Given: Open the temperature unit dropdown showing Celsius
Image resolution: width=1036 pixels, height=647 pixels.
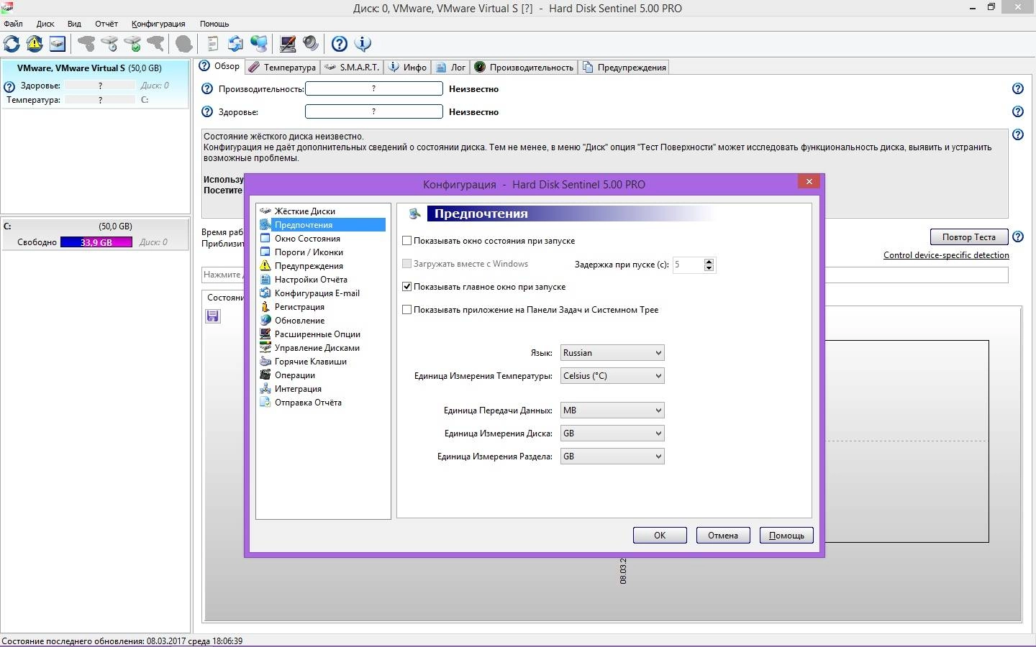Looking at the screenshot, I should point(612,376).
